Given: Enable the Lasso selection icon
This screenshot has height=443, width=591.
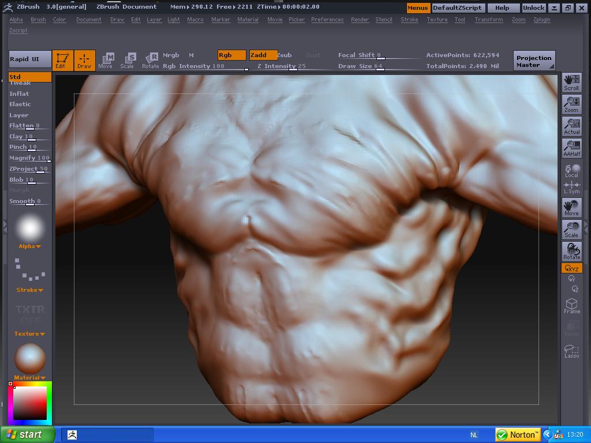Looking at the screenshot, I should point(572,351).
